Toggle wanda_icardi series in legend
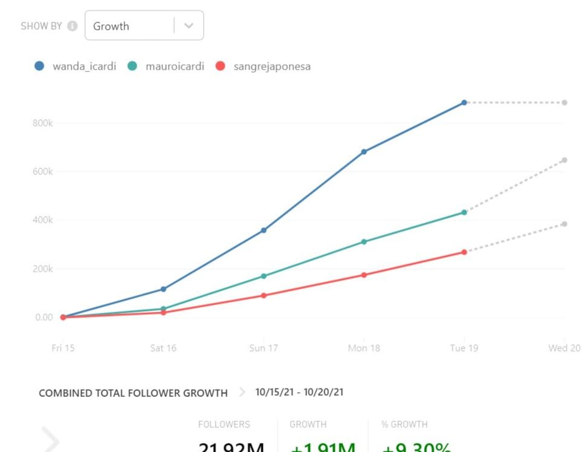582x452 pixels. click(x=84, y=67)
